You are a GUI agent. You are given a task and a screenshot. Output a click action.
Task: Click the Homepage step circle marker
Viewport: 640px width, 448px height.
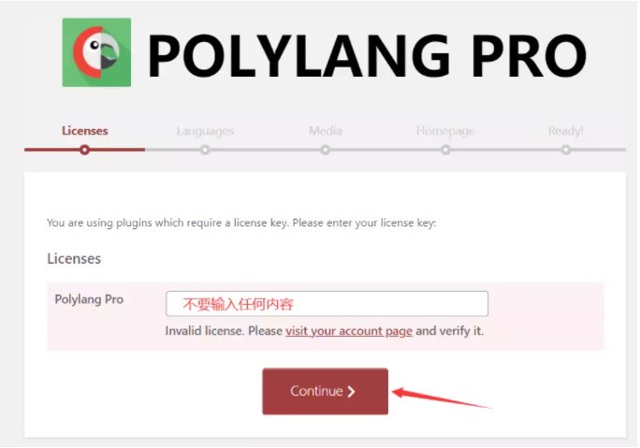pos(445,150)
